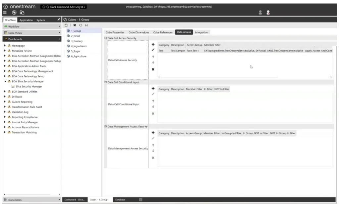339x206 pixels.
Task: Click the Role_Test1 access group cell
Action: (193, 51)
